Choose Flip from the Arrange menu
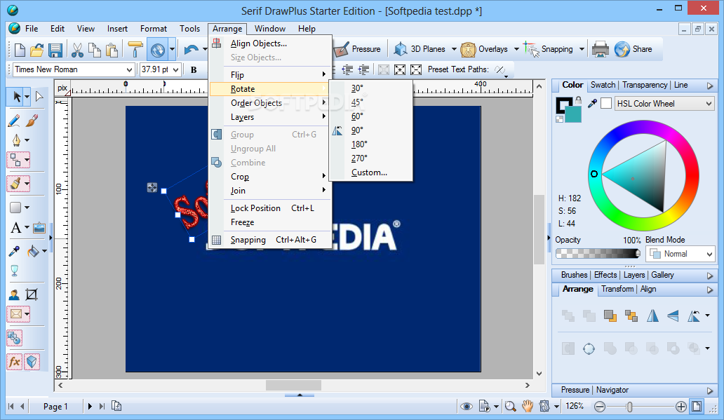Screen dimensions: 724x420 tap(269, 75)
